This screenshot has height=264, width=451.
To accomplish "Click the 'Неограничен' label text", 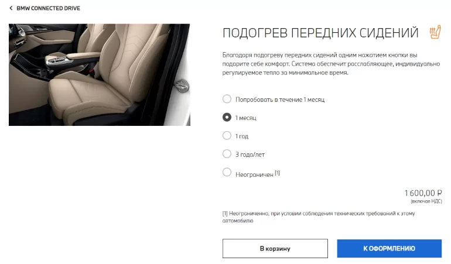I will coord(254,174).
